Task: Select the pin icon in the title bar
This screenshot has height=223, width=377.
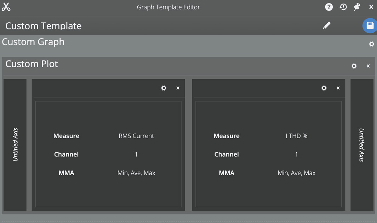Action: (357, 7)
